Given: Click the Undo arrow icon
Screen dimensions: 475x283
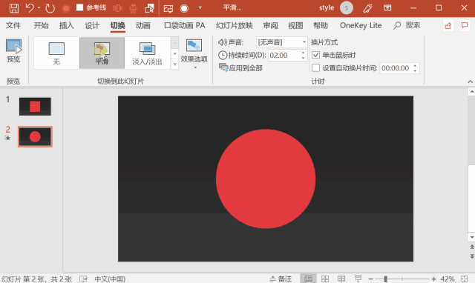Looking at the screenshot, I should point(30,8).
